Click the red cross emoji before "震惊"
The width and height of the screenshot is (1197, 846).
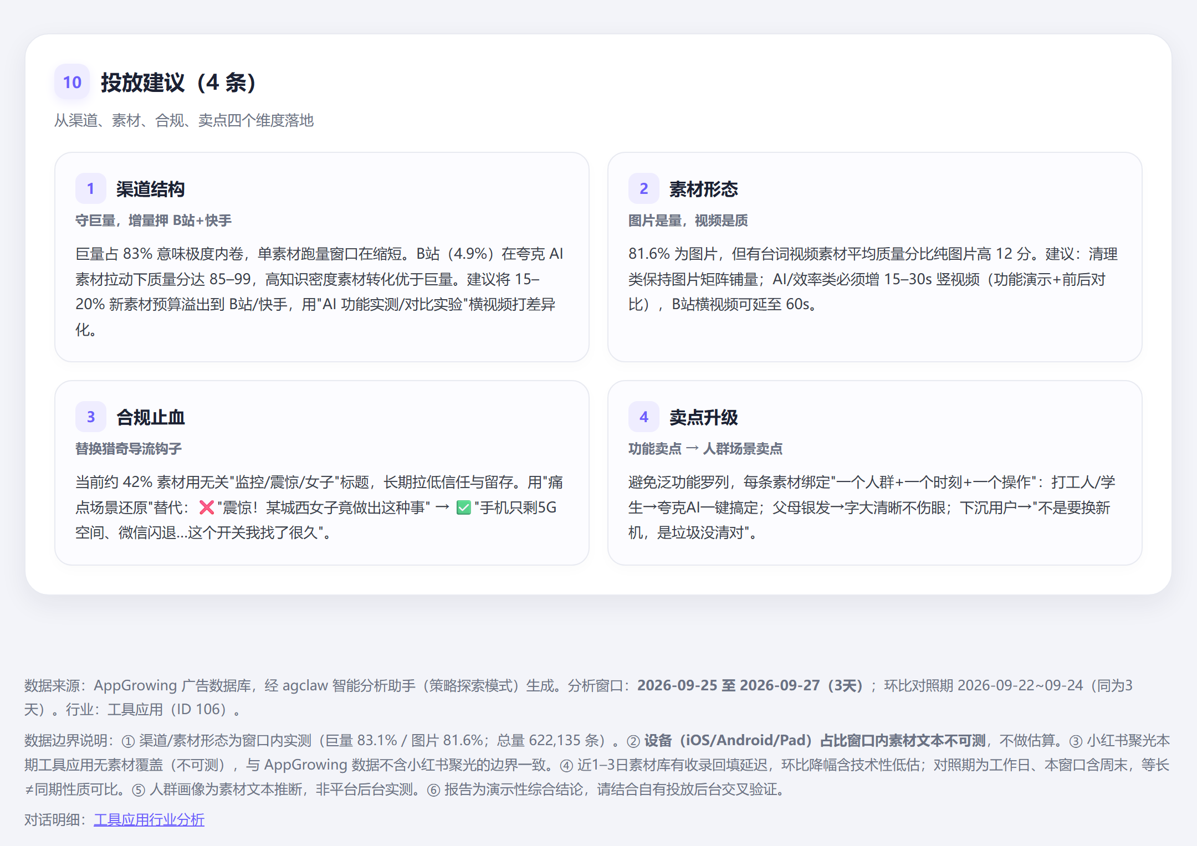coord(207,507)
